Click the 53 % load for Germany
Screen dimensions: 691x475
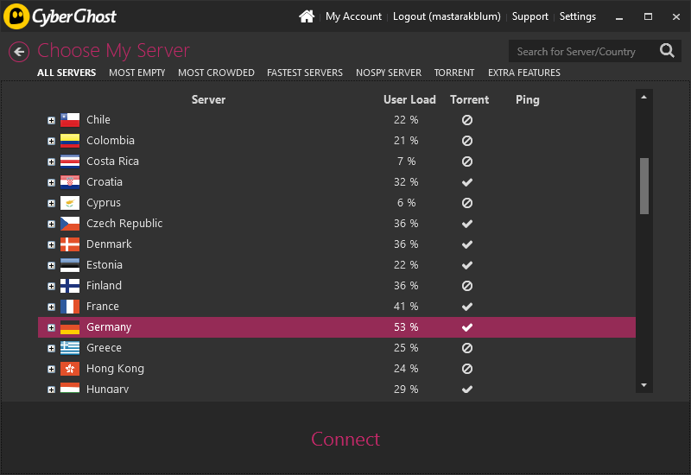406,327
